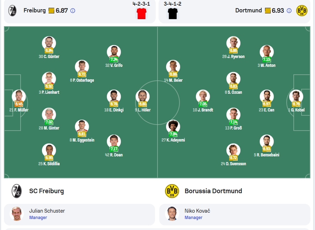
Task: Click the info icon next to Freiburg rating
Action: coord(73,11)
